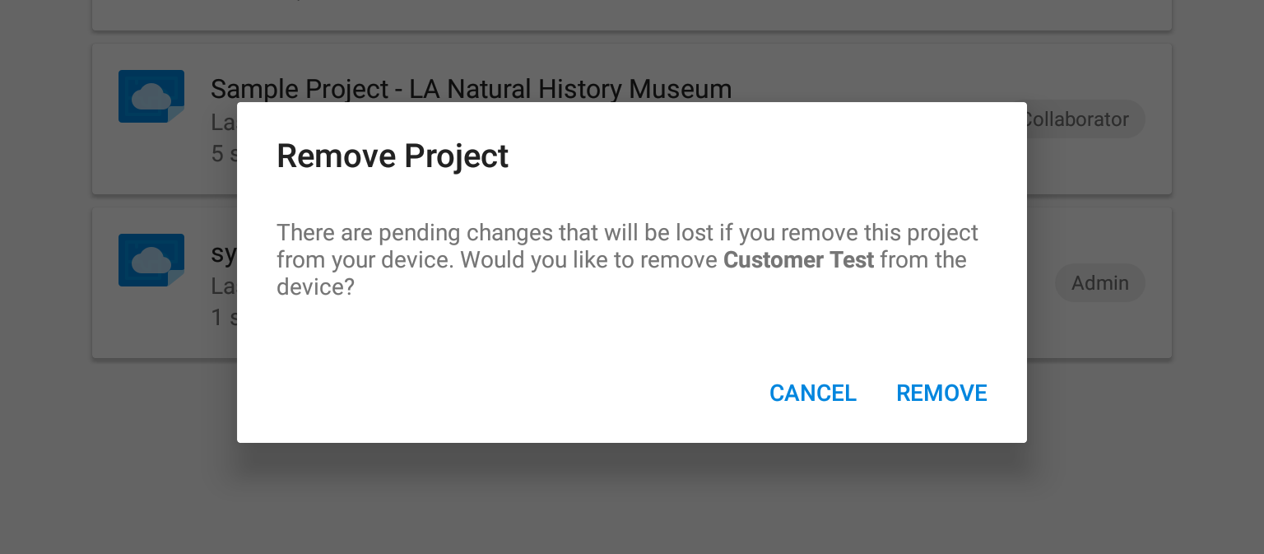Select the partially visible card at the top edge
1264x554 pixels.
632,15
